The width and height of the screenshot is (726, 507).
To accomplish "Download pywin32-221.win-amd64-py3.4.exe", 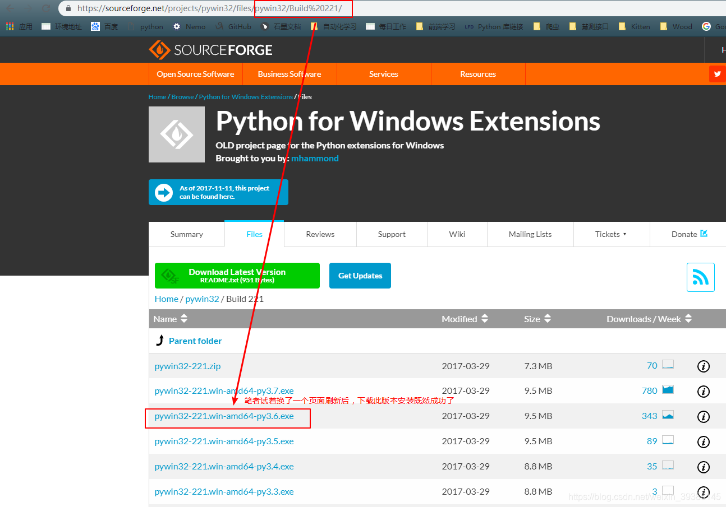I will [224, 467].
